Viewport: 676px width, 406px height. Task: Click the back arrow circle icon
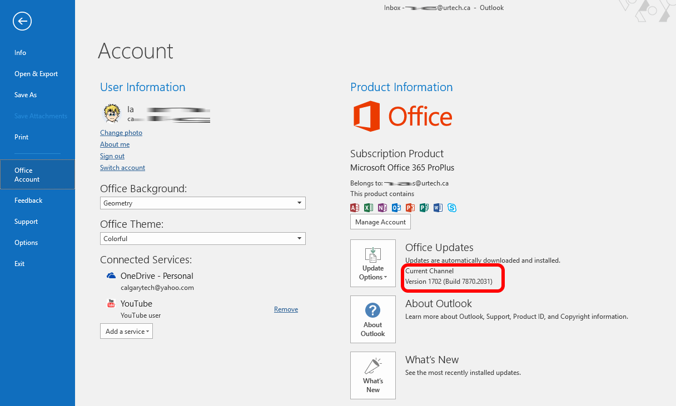point(22,22)
